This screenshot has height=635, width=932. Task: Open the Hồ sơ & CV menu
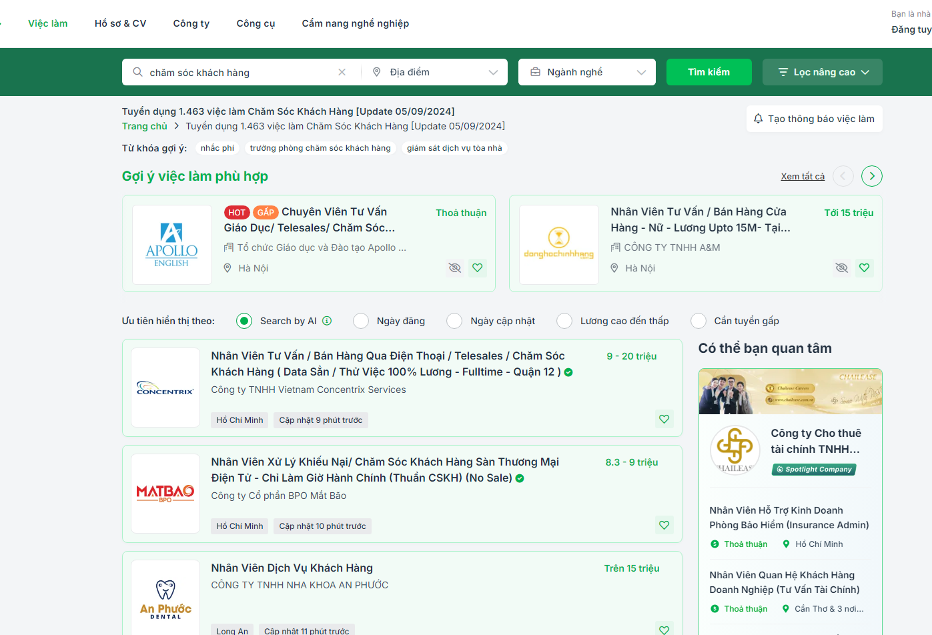pyautogui.click(x=120, y=23)
